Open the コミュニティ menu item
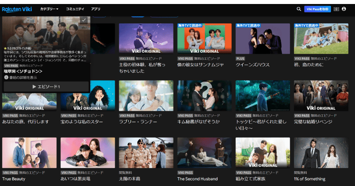Image resolution: width=355 pixels, height=186 pixels. 75,9
